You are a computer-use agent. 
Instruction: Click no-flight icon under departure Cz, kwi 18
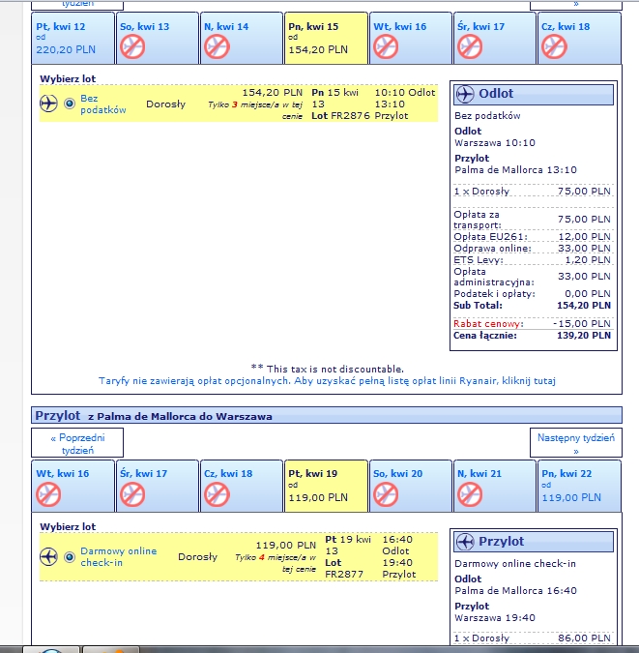(554, 46)
